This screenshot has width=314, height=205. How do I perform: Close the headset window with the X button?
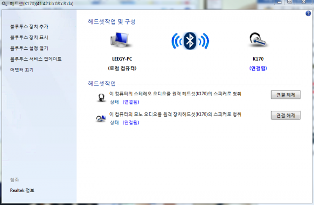[304, 2]
